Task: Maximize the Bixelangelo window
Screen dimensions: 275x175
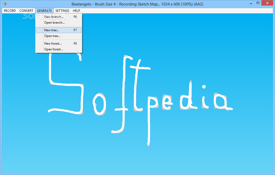Action: pos(258,3)
